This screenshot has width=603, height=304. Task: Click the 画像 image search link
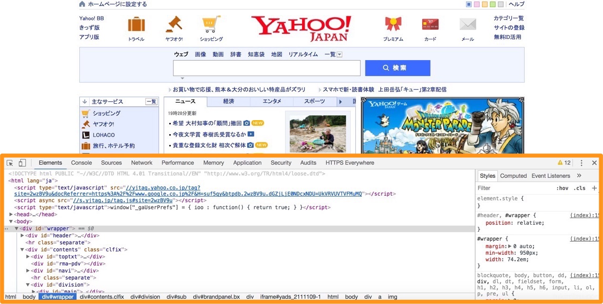tap(201, 54)
